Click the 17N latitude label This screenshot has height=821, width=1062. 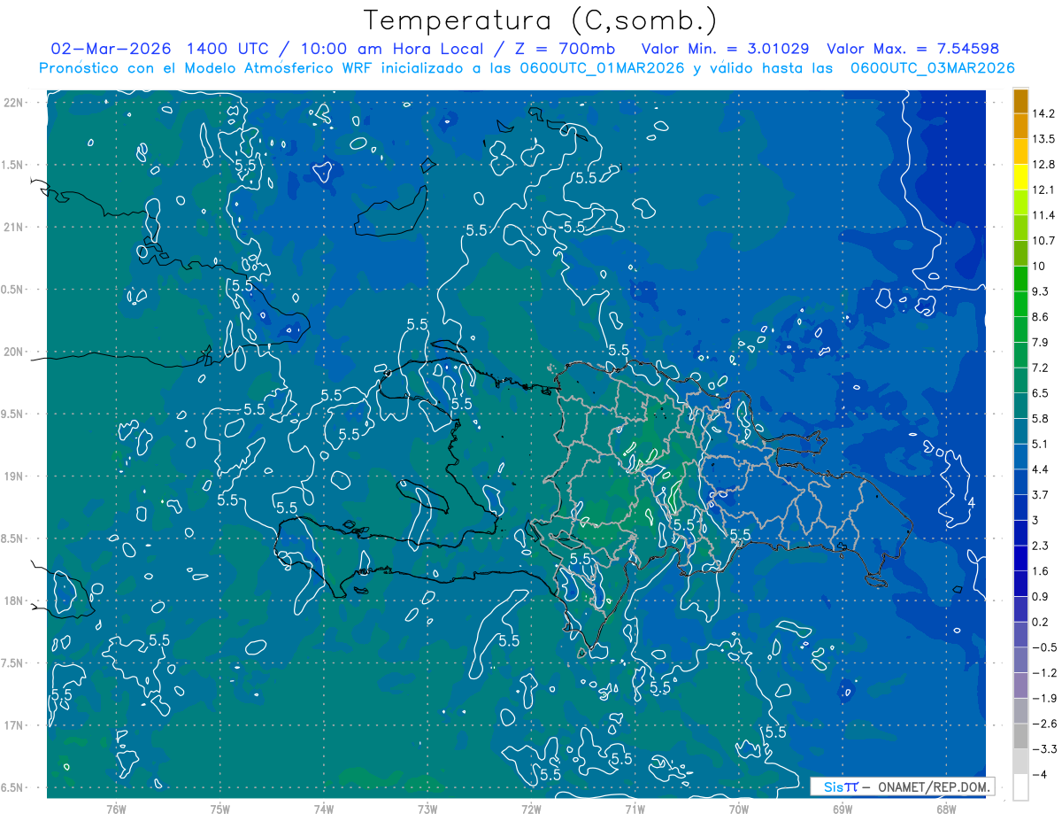click(12, 725)
